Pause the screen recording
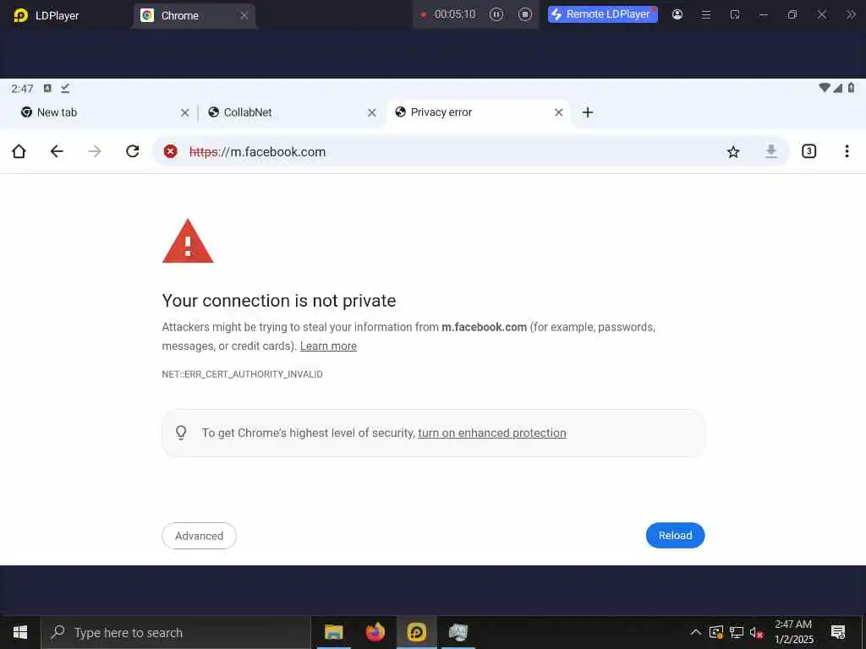 tap(496, 14)
